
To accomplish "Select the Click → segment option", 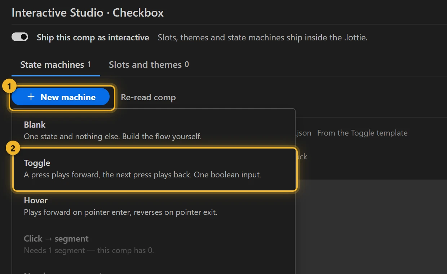I will 154,244.
